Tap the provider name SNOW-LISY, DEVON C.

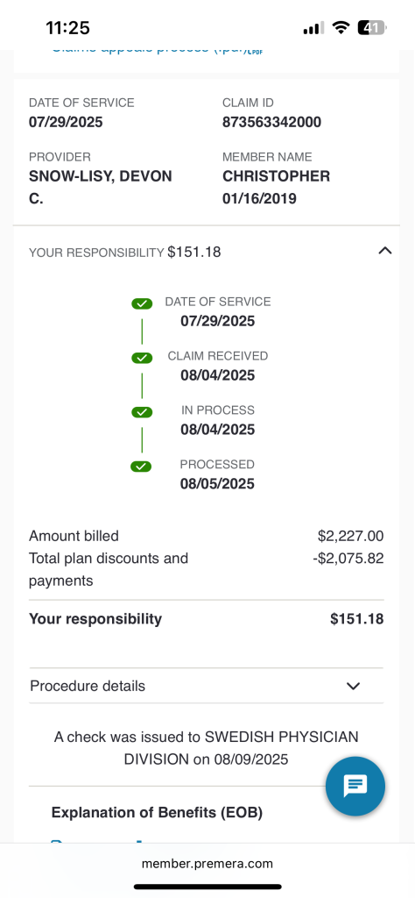(101, 188)
